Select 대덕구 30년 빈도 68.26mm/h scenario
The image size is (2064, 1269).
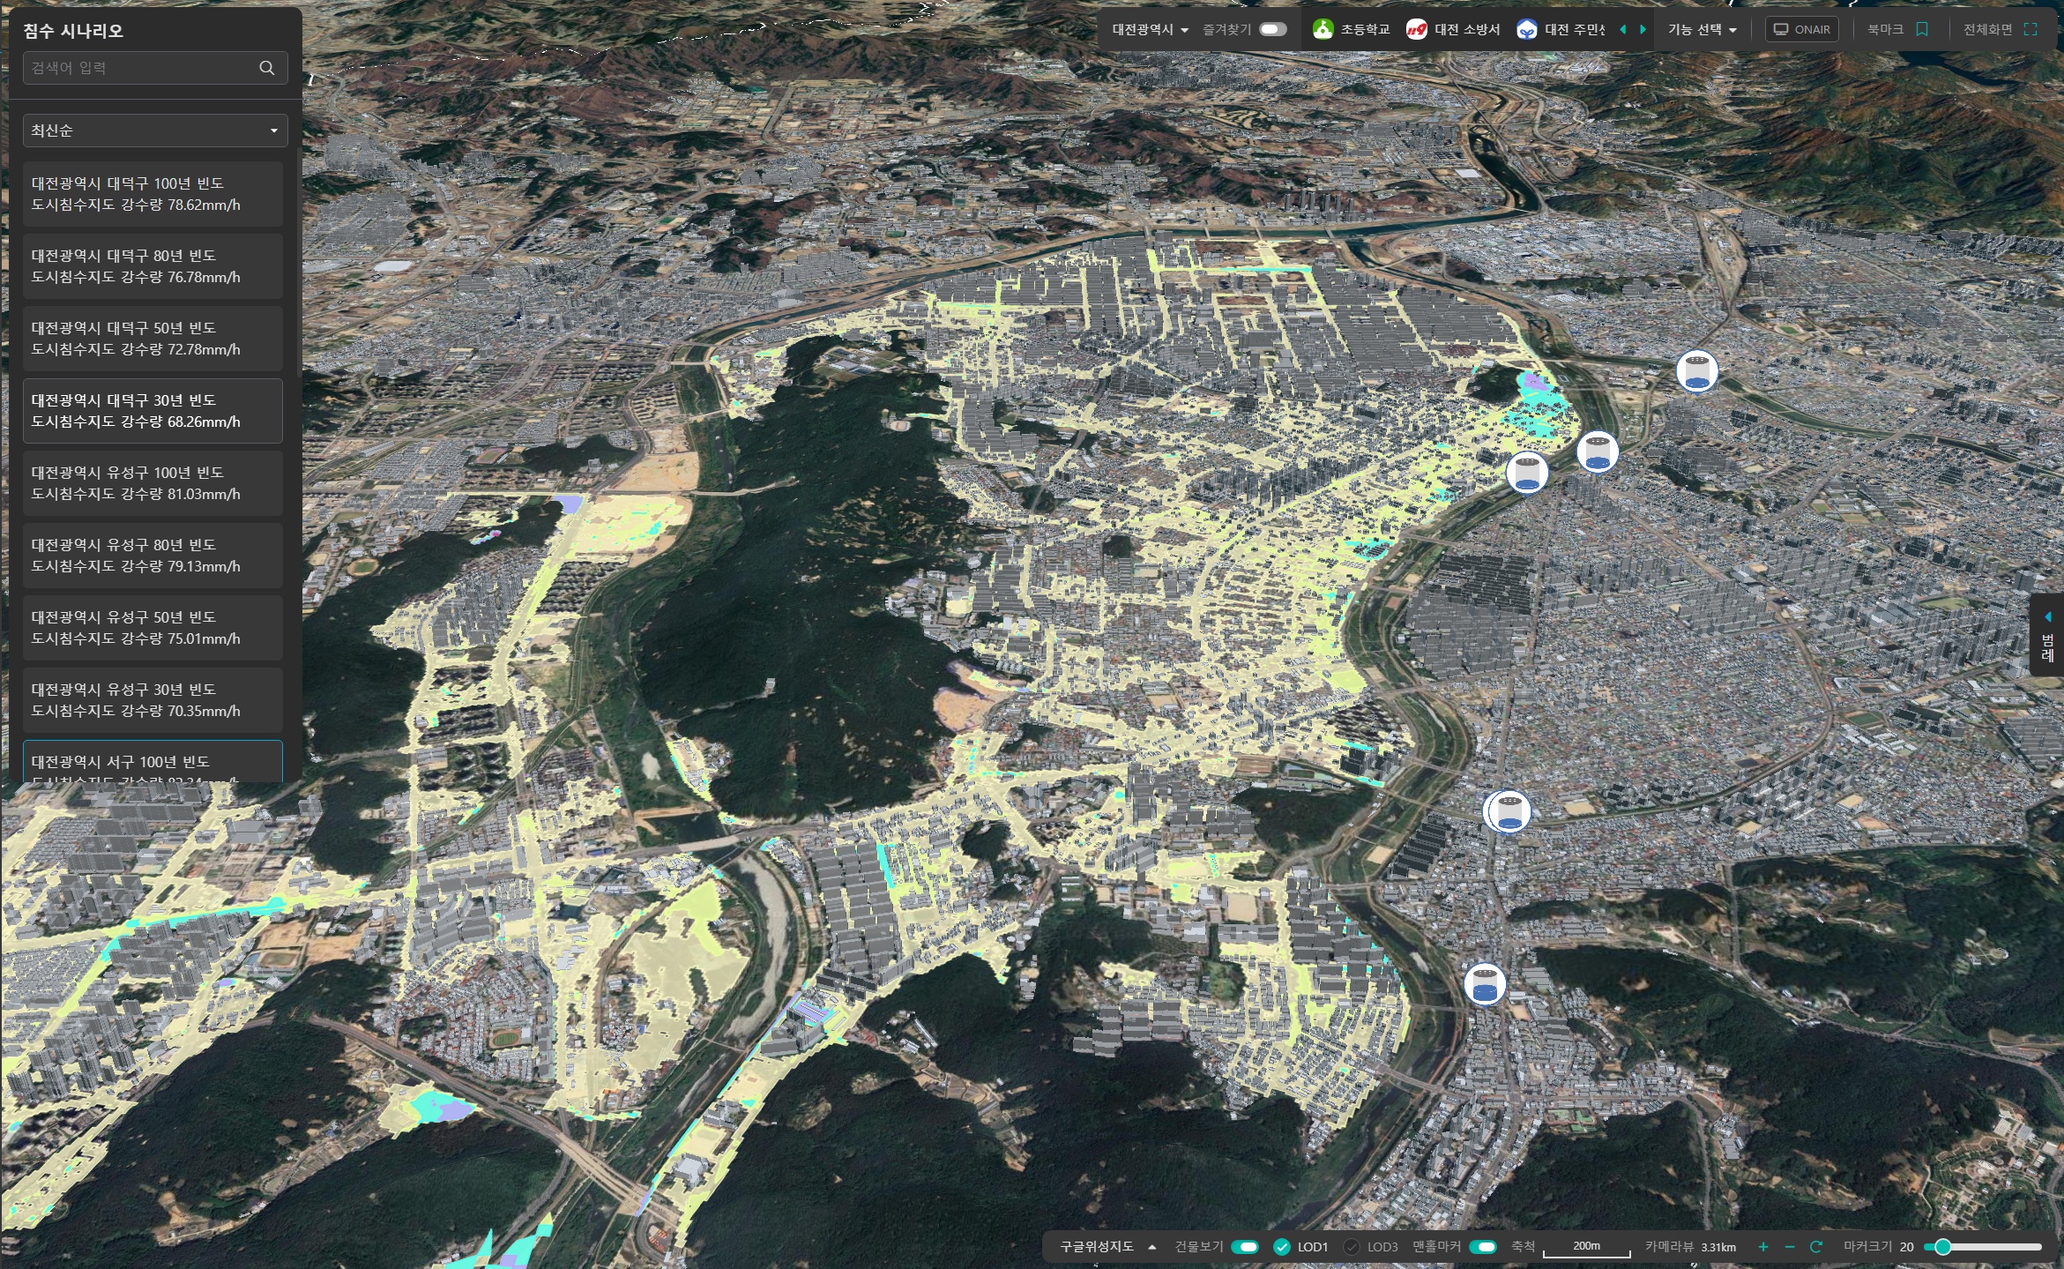coord(153,411)
